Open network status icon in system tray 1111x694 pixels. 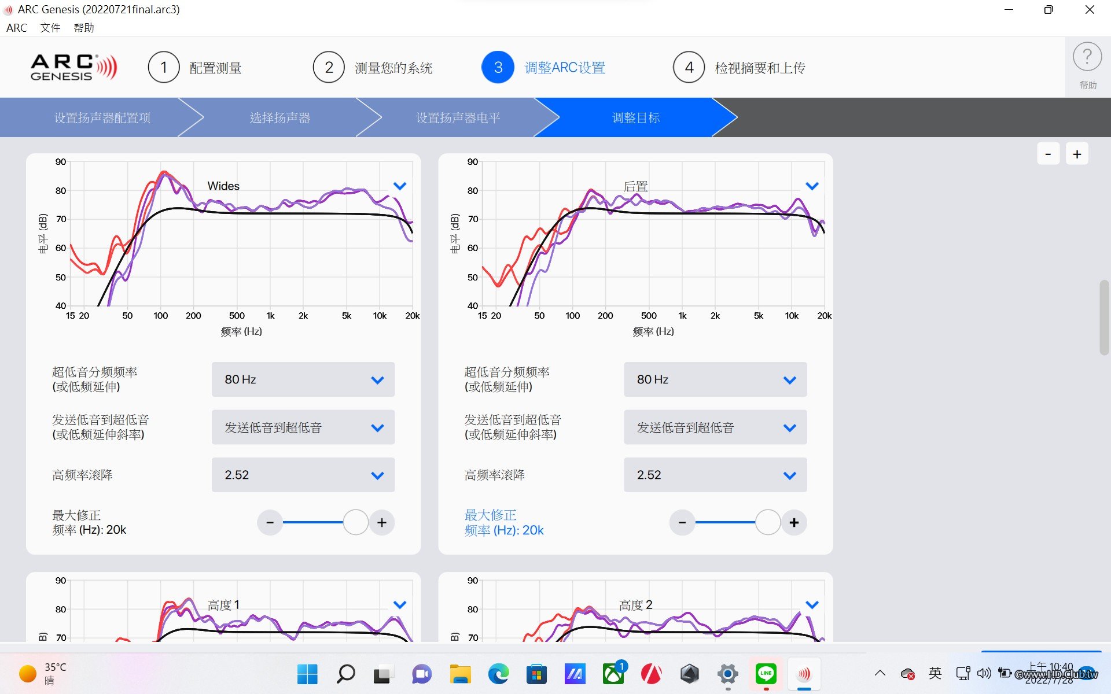[x=963, y=673]
